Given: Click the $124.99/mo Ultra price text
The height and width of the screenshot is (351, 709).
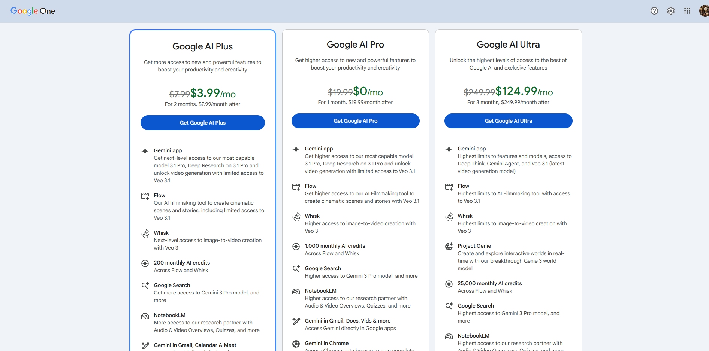Looking at the screenshot, I should pos(524,91).
